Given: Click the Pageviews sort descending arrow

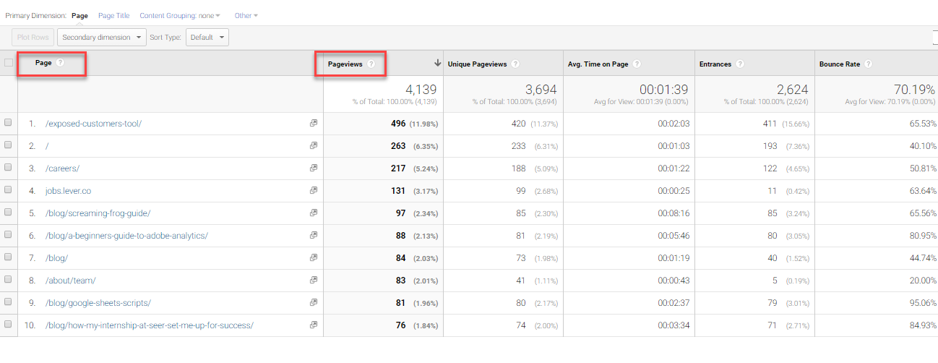Looking at the screenshot, I should [437, 64].
